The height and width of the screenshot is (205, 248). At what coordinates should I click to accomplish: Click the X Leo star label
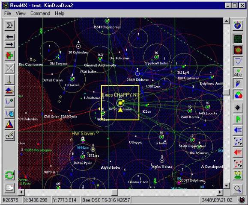click(146, 111)
